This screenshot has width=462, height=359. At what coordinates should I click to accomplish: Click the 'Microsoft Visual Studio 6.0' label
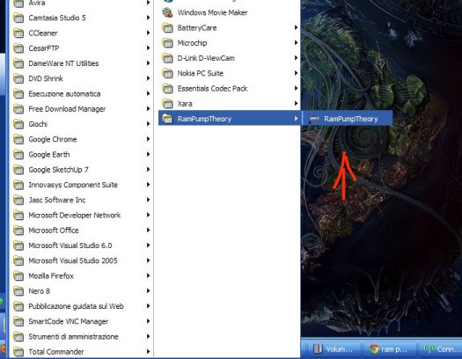(x=70, y=245)
